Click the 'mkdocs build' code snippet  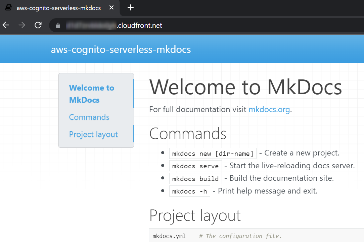pyautogui.click(x=195, y=179)
